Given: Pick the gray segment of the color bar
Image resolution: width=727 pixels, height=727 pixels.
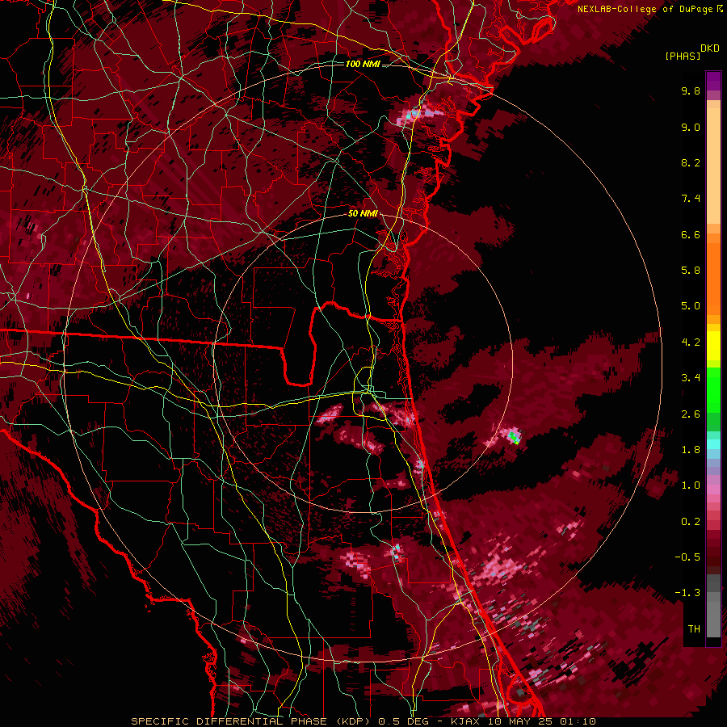Looking at the screenshot, I should 713,607.
